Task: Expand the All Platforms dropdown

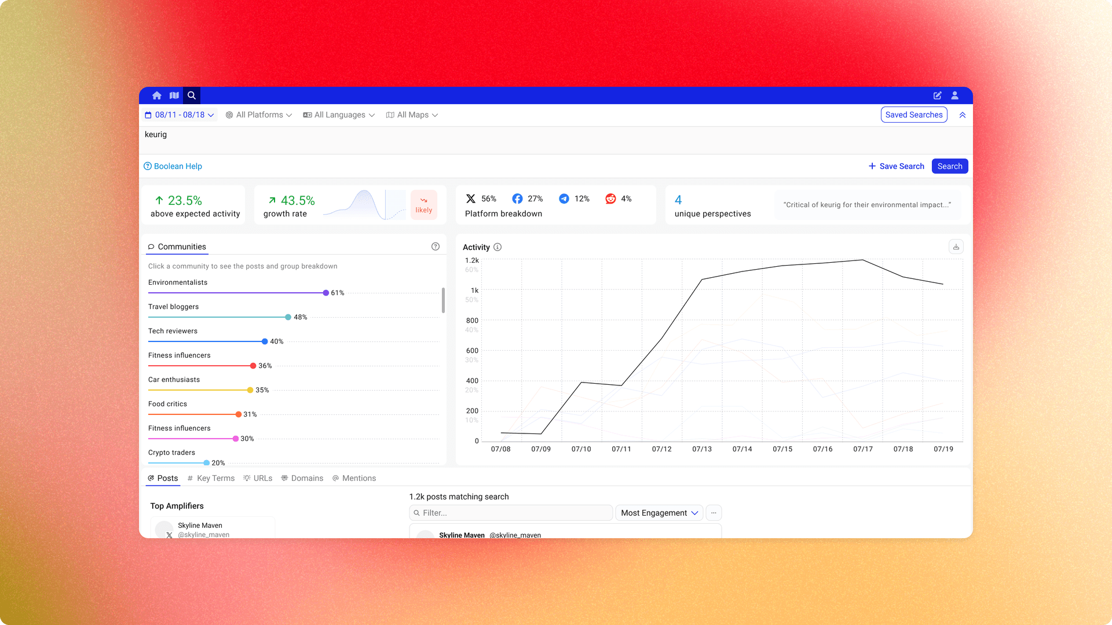Action: 259,115
